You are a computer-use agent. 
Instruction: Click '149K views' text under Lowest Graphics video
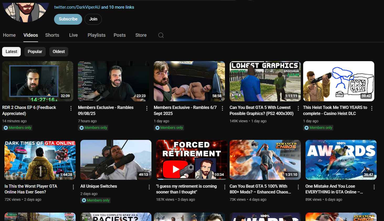(x=239, y=121)
